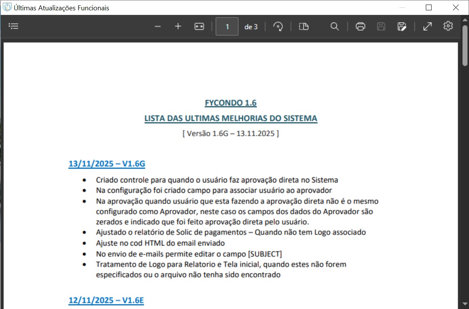Zoom in with the plus icon
Screen dimensions: 469x309
178,26
